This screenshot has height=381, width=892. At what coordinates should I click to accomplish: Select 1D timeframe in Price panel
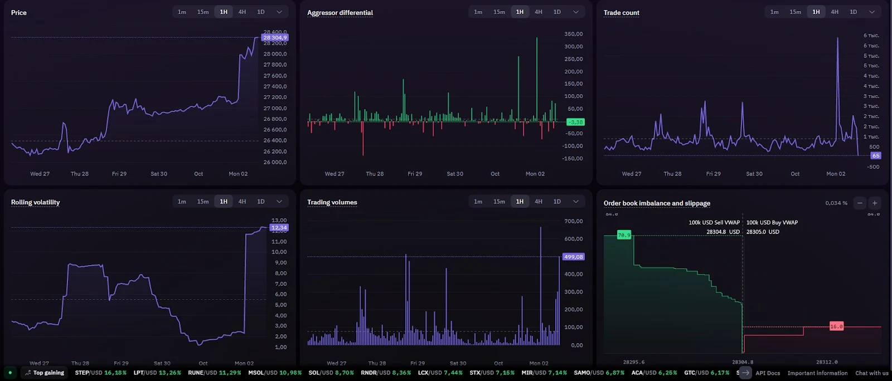(261, 12)
